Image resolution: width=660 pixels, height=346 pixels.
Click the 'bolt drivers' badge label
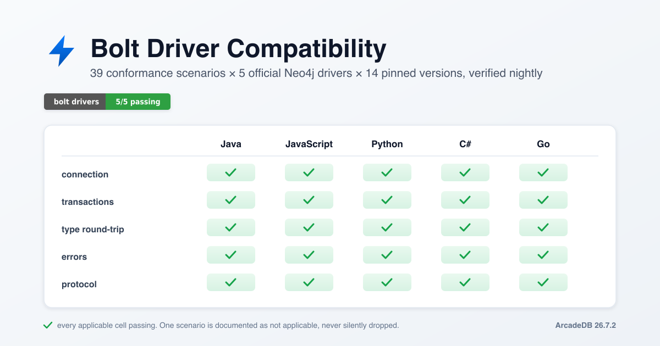point(75,102)
